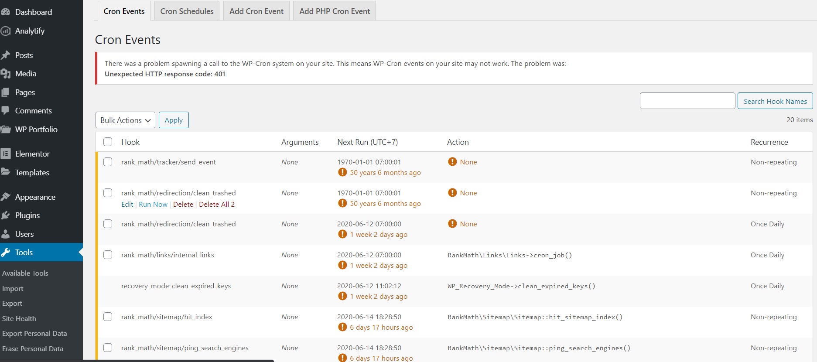817x362 pixels.
Task: Open the Export submenu item
Action: coord(12,304)
